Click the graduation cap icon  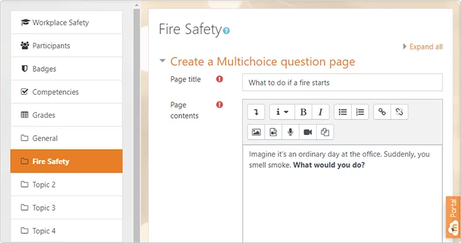25,22
